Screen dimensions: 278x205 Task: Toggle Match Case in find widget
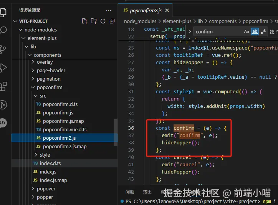click(246, 31)
